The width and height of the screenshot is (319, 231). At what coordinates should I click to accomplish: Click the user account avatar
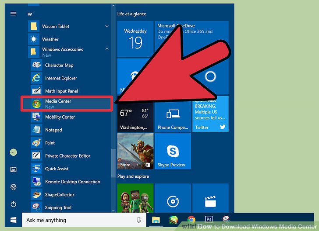click(x=14, y=152)
